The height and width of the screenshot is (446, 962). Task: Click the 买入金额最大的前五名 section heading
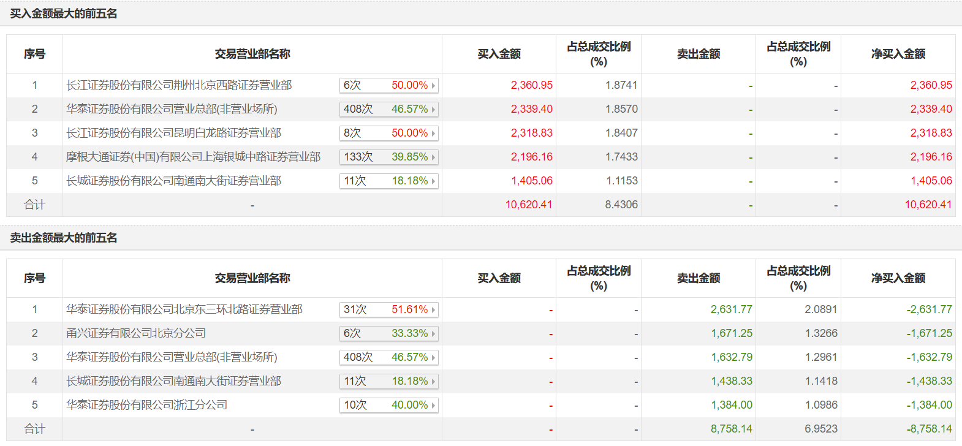coord(64,13)
